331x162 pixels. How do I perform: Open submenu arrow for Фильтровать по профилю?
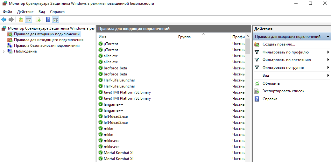pyautogui.click(x=328, y=52)
